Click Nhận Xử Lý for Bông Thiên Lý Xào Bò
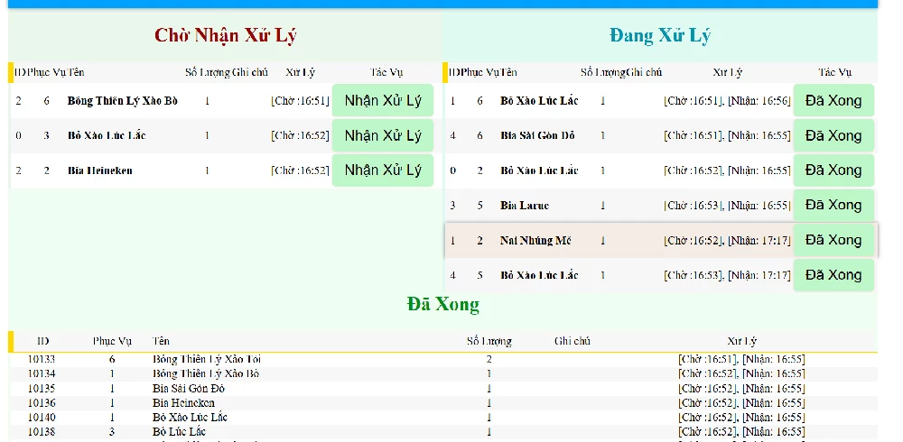This screenshot has width=903, height=442. pos(382,101)
